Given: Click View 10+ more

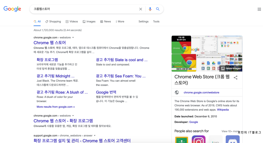Looking at the screenshot, I should (230, 131).
